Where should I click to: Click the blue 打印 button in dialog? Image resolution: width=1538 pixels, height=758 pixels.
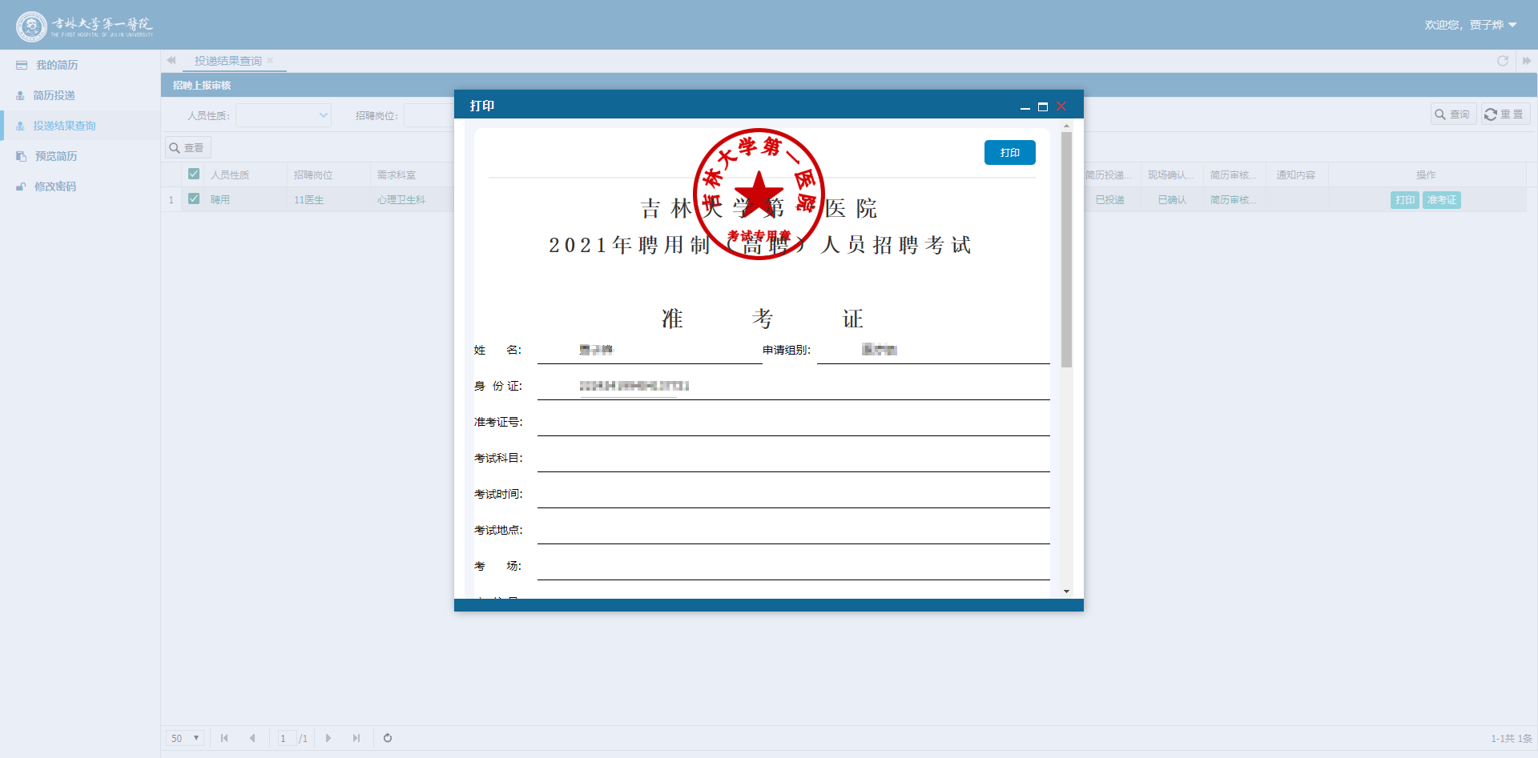click(x=1009, y=153)
